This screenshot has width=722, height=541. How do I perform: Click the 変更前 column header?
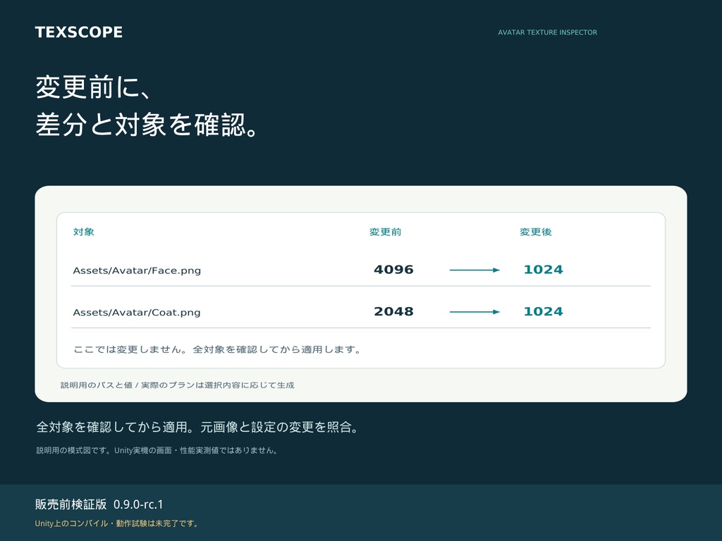(386, 232)
